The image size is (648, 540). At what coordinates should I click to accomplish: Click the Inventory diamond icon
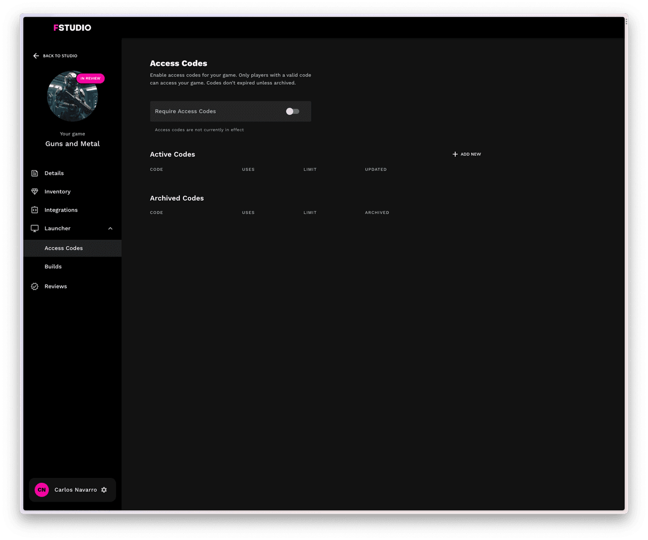click(35, 192)
